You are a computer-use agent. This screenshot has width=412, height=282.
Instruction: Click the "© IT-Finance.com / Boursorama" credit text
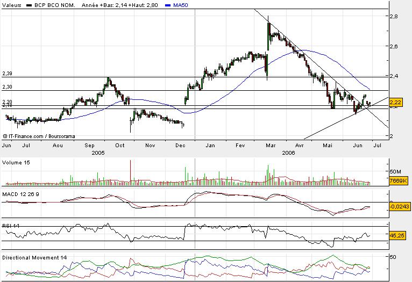(39, 136)
